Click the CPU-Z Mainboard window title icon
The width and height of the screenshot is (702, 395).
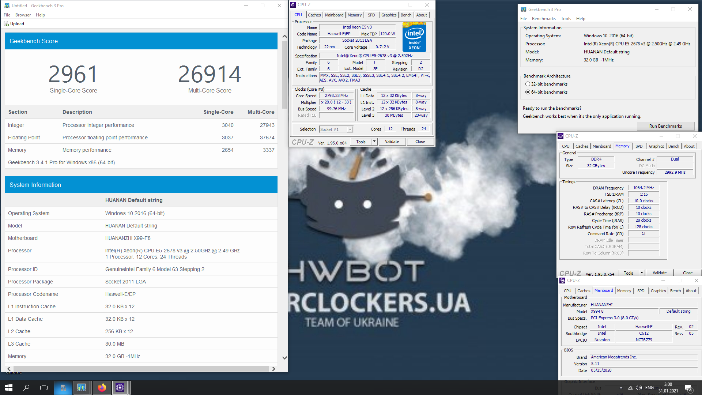562,281
